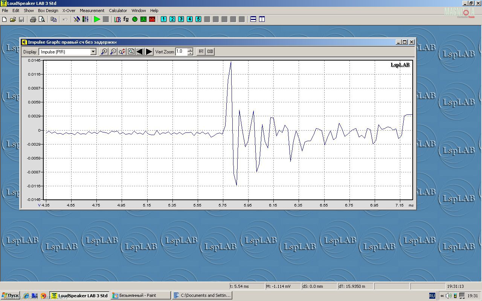
Task: Stop measurement with the gray stop button
Action: point(106,19)
